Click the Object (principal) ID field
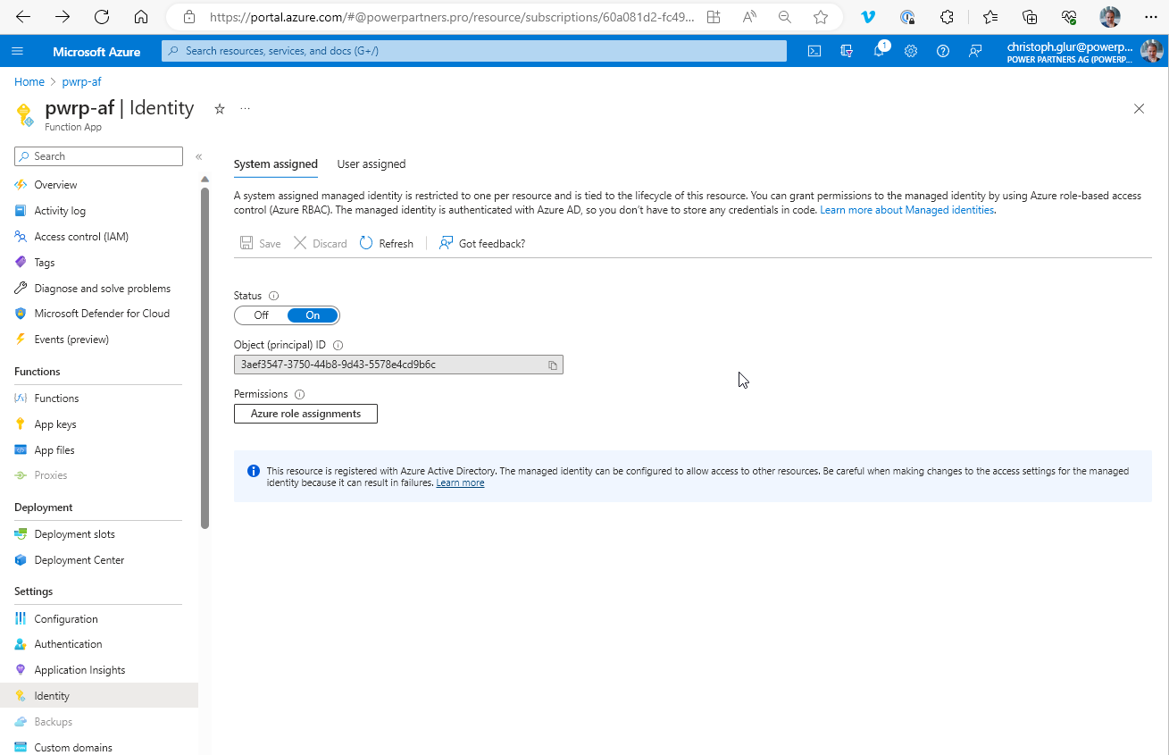Screen dimensions: 1169x755 pyautogui.click(x=398, y=365)
